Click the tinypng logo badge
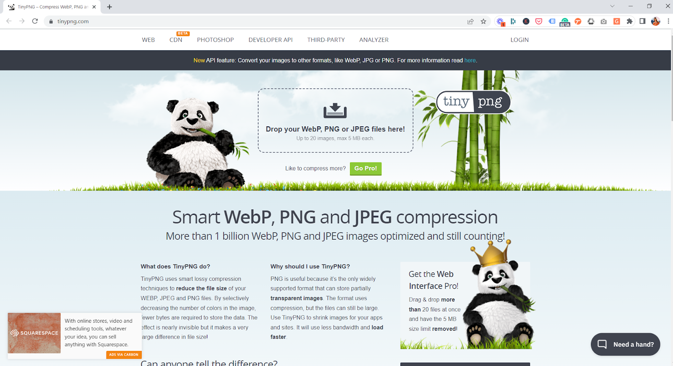The height and width of the screenshot is (366, 673). (473, 102)
